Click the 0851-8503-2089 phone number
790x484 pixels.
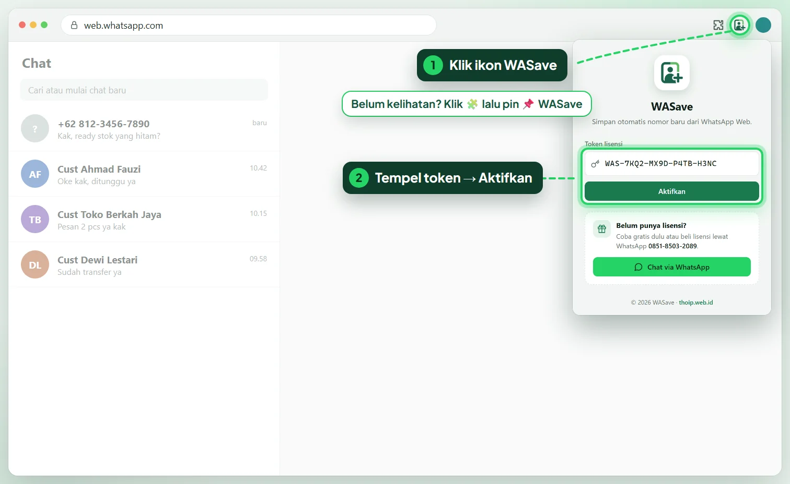(x=672, y=246)
